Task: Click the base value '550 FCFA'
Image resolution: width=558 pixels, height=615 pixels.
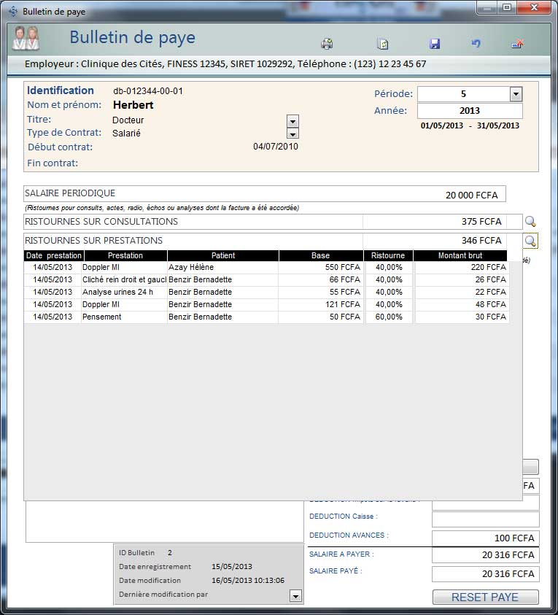Action: click(x=342, y=268)
